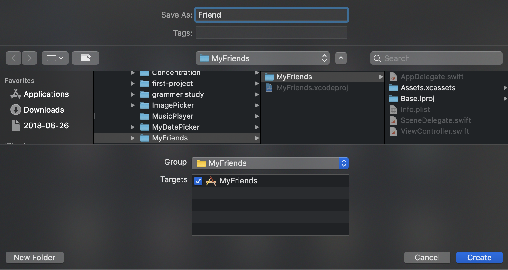Uncheck the MyFriends target checkbox

coord(198,181)
